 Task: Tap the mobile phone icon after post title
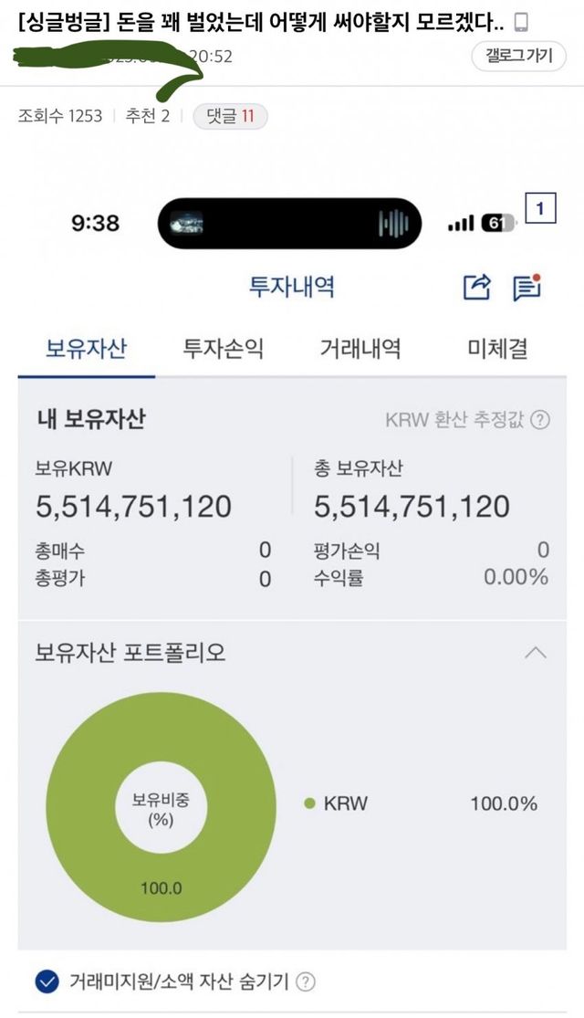[521, 23]
